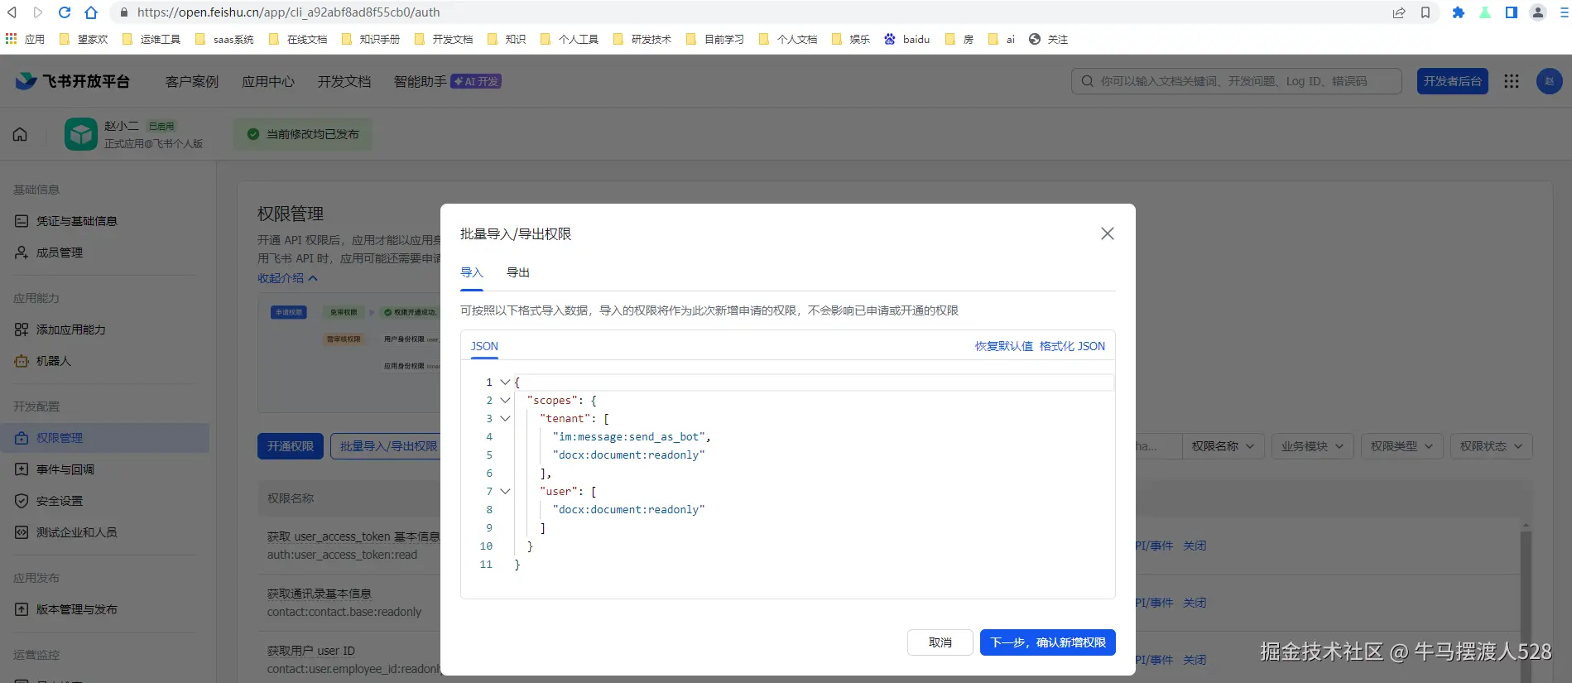Collapse the tenant fold arrow on line 3
The height and width of the screenshot is (683, 1572).
coord(505,418)
